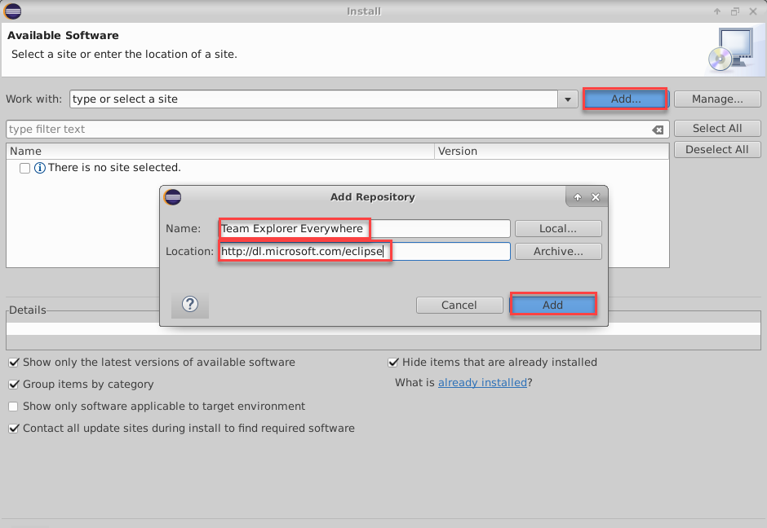Click the info icon next to no site selected
767x528 pixels.
tap(40, 168)
